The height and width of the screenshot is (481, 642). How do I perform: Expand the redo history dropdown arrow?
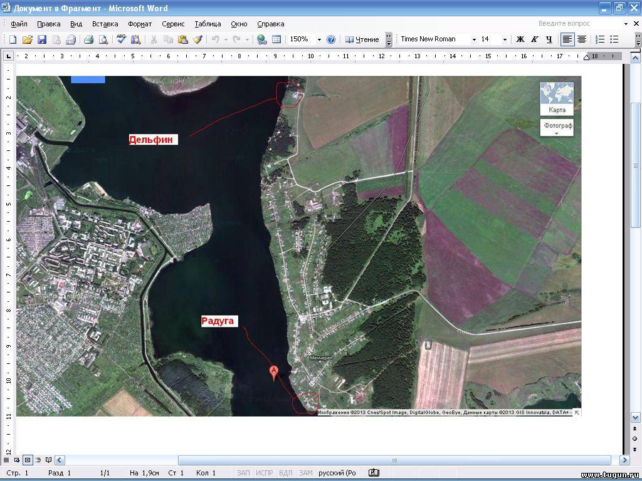pos(247,39)
